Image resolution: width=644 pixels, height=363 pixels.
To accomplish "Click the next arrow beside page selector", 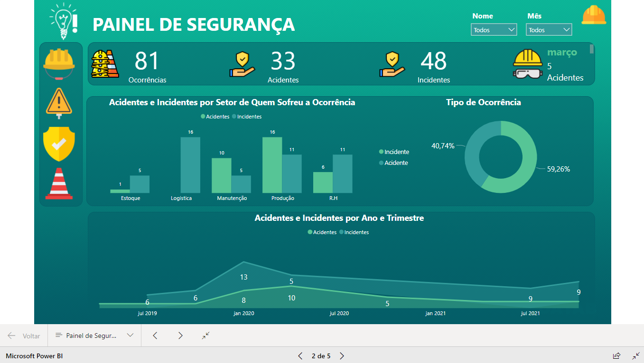I will click(180, 336).
